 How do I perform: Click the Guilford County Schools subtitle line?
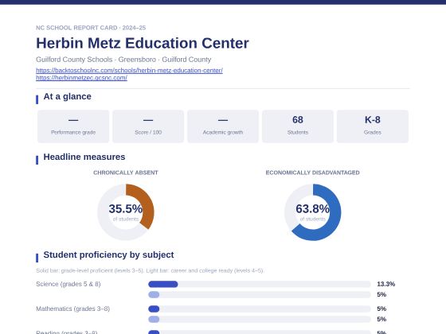coord(123,60)
